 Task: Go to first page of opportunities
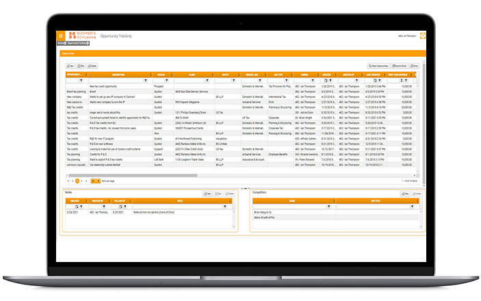point(68,181)
